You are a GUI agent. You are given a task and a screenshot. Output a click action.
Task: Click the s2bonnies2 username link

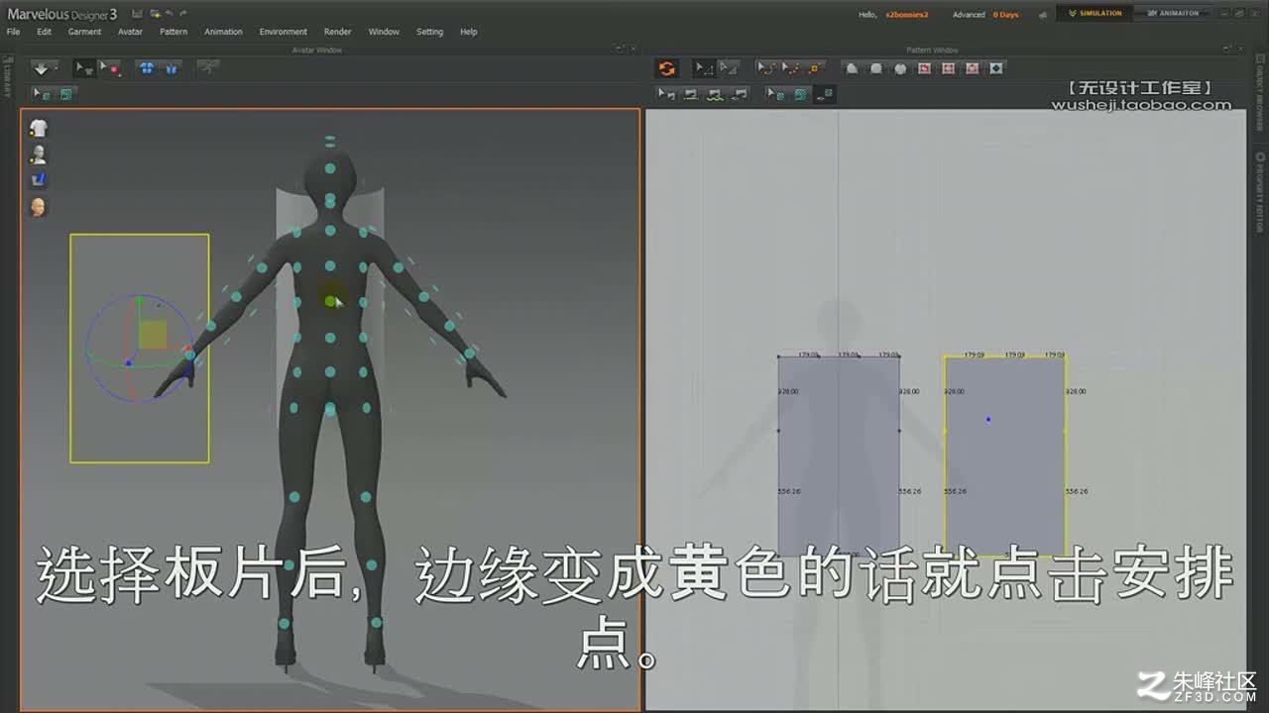click(x=906, y=15)
